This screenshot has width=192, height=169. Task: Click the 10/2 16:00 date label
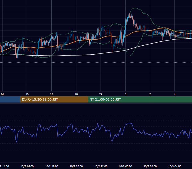point(27,166)
